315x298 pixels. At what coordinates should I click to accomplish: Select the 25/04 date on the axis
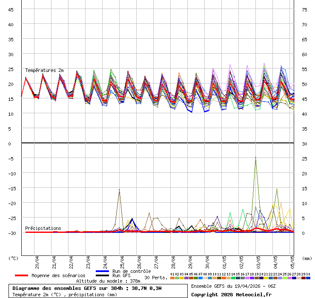[x=122, y=261]
